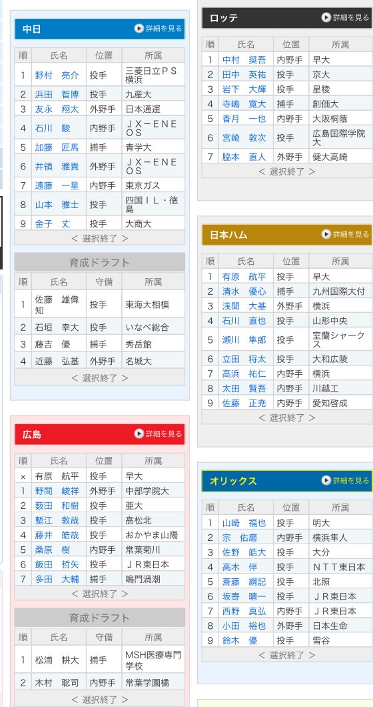The width and height of the screenshot is (373, 707).
Task: Open player link 西野 真弘
Action: point(244,612)
